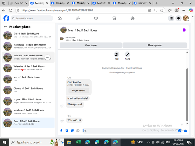Image resolution: width=195 pixels, height=146 pixels.
Task: Open the $800 - 1 Bed 1 Bath House listing
Action: pos(77,40)
